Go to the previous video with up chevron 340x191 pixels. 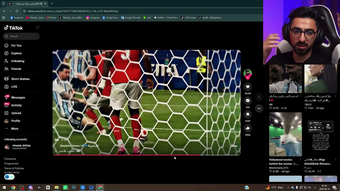tap(259, 97)
